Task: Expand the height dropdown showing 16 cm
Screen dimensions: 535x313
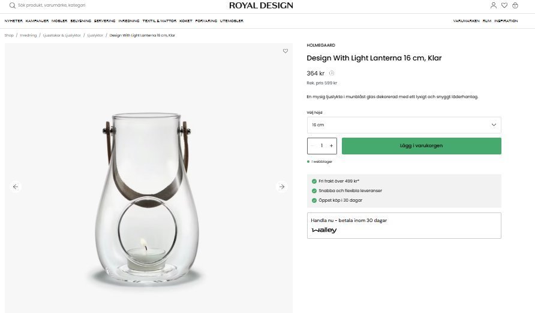Action: (404, 125)
